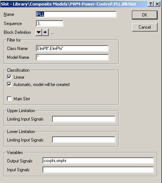Image resolution: width=162 pixels, height=183 pixels.
Task: Confirm with the OK button
Action: (145, 15)
